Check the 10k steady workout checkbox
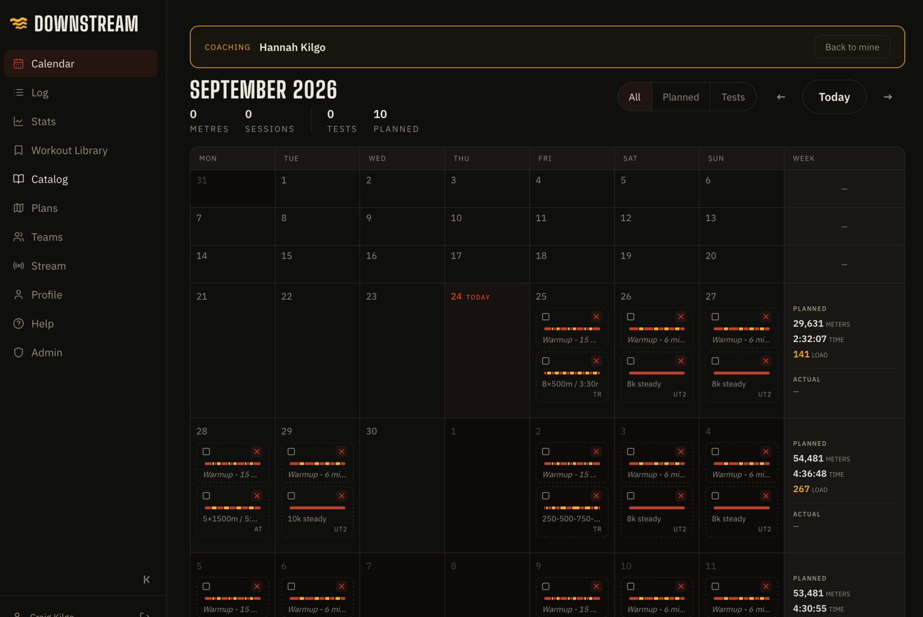The height and width of the screenshot is (617, 923). pyautogui.click(x=291, y=496)
